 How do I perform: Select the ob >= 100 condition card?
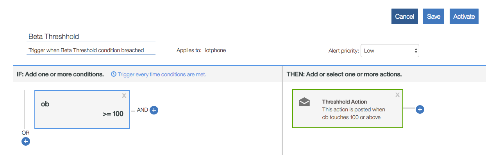click(82, 109)
